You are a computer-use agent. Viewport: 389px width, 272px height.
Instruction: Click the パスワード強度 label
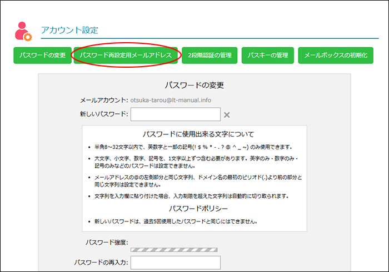(x=107, y=243)
